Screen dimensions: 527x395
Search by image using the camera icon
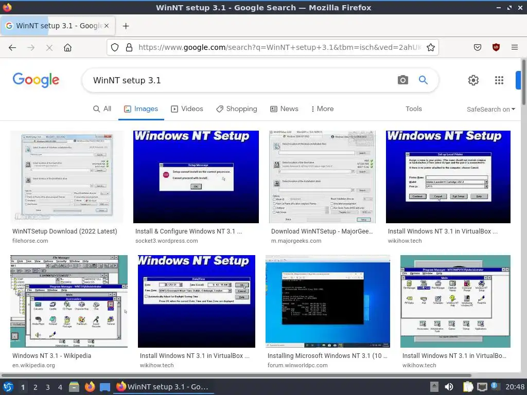click(x=402, y=80)
